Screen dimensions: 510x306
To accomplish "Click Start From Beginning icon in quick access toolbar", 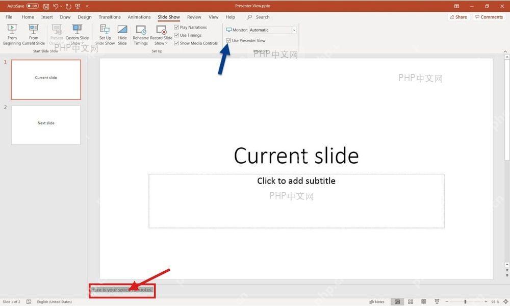I will point(78,6).
